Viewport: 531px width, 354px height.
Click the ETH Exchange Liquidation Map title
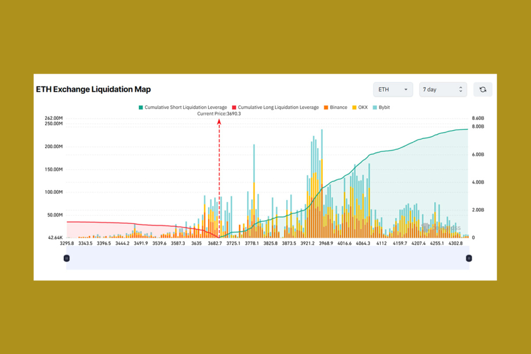pyautogui.click(x=93, y=89)
